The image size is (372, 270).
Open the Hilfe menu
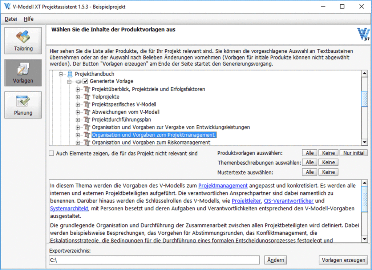point(28,19)
